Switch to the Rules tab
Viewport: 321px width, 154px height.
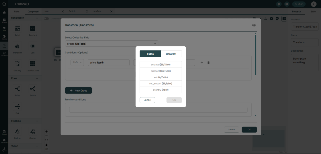(17, 12)
